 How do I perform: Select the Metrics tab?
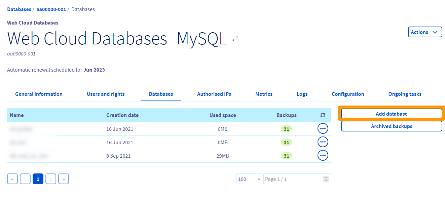[x=264, y=94]
